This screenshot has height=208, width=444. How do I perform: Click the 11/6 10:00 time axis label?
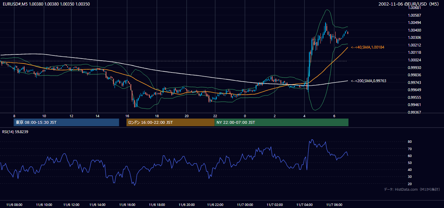point(44,205)
